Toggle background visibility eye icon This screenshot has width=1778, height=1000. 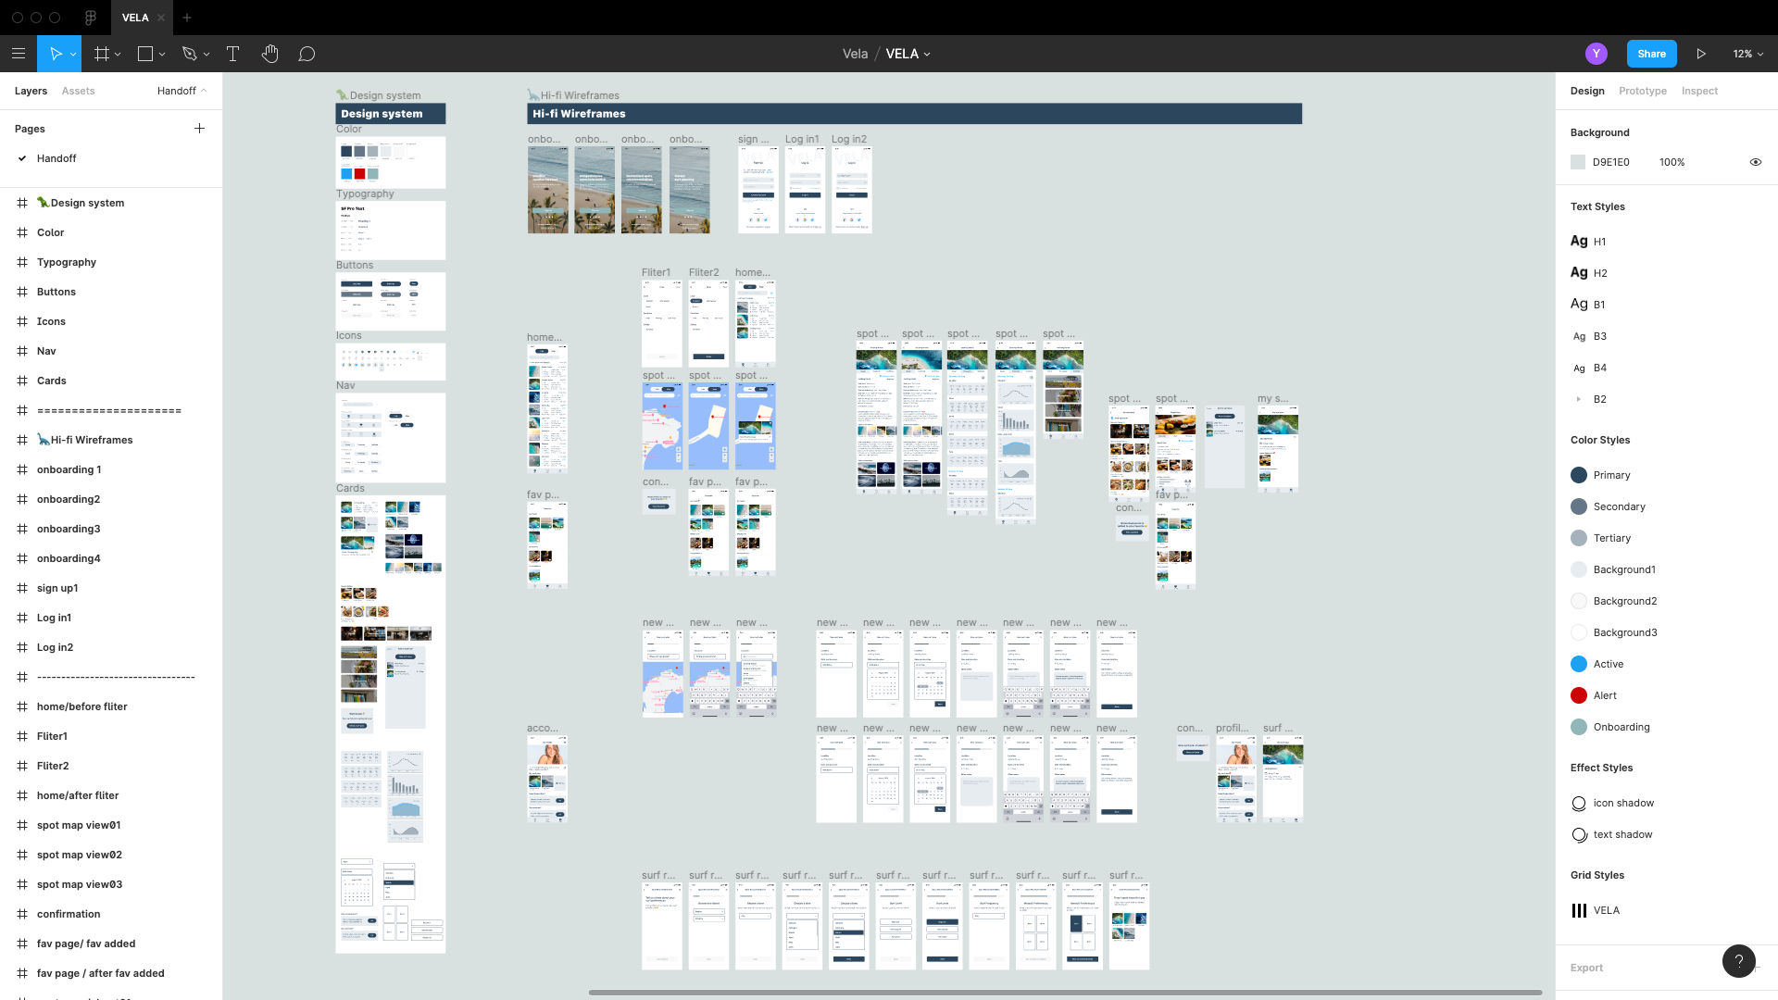coord(1755,162)
